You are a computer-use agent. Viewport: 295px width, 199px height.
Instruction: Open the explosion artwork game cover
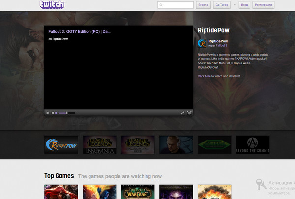tap(214, 192)
